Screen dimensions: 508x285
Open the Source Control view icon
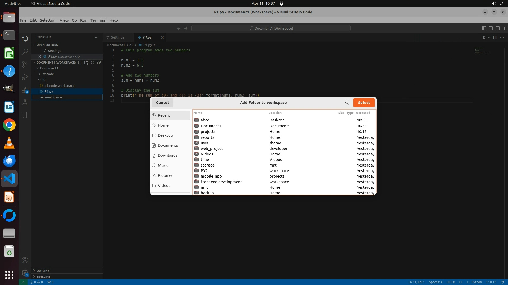tap(25, 64)
